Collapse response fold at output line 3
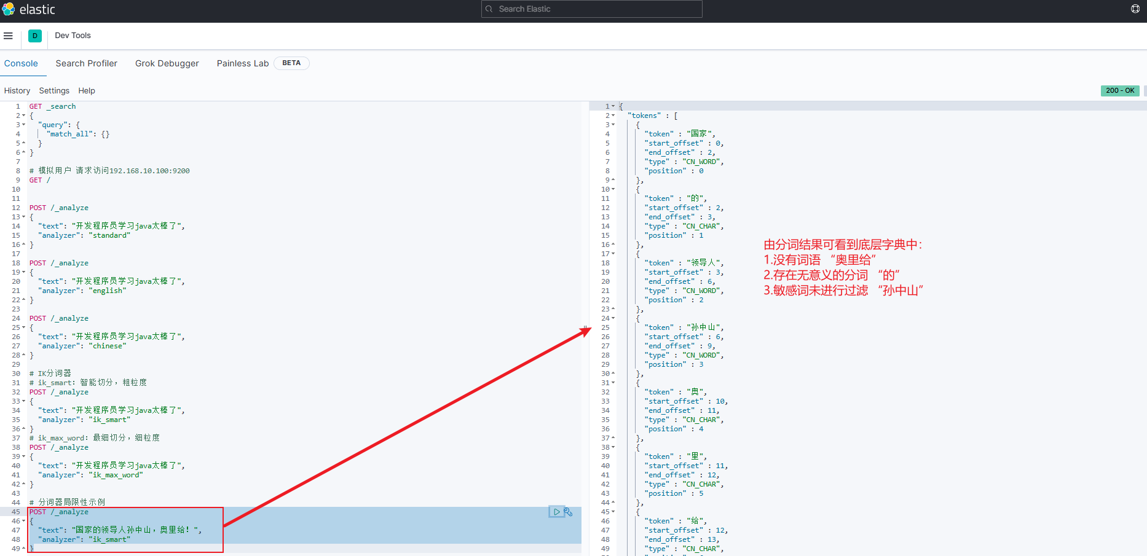This screenshot has height=556, width=1147. (x=613, y=125)
